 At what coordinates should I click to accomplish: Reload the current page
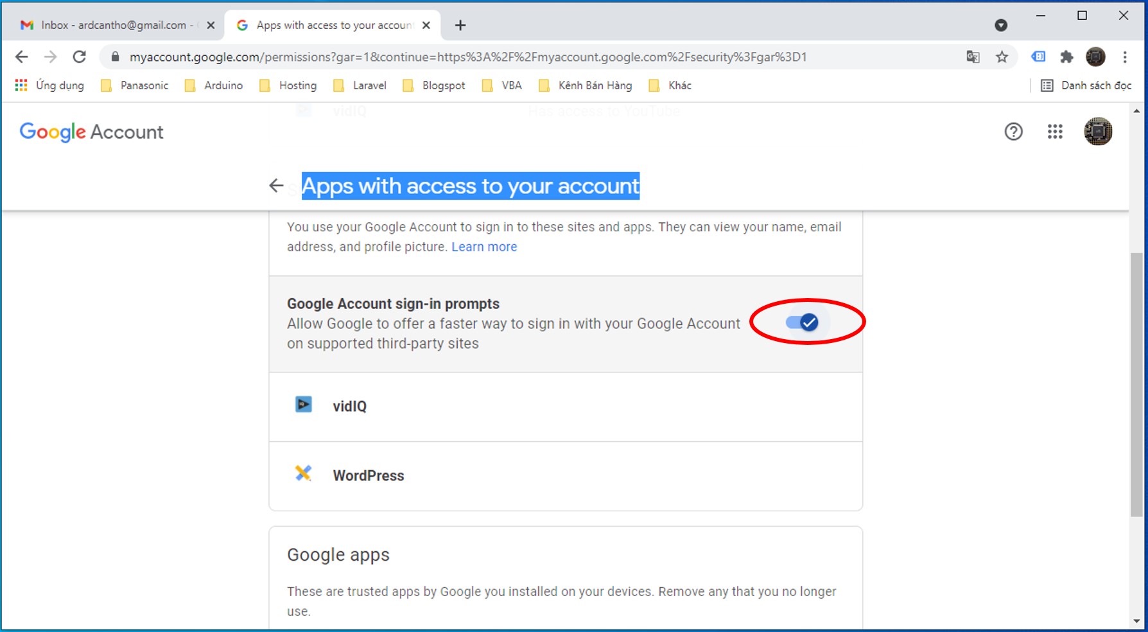[x=79, y=57]
